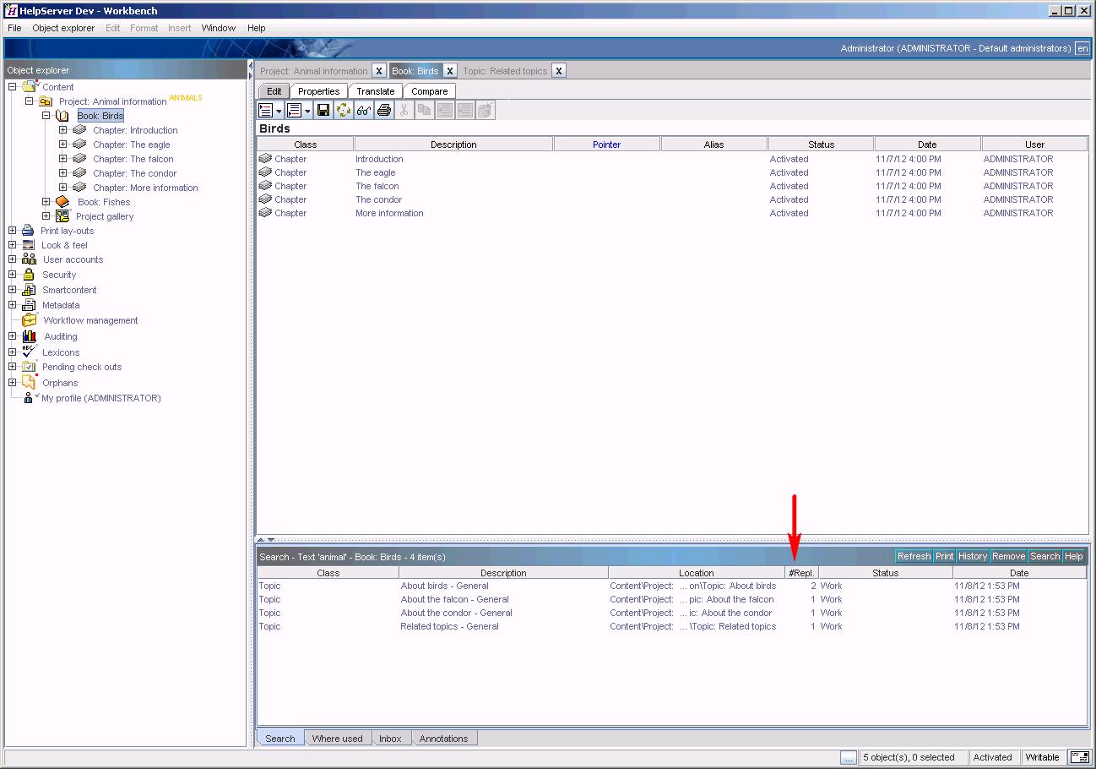Expand Book: Fishes in tree

(x=46, y=201)
